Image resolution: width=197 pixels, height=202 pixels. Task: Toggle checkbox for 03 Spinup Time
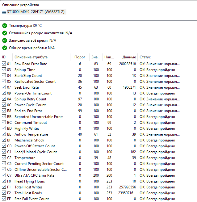(x=4, y=69)
